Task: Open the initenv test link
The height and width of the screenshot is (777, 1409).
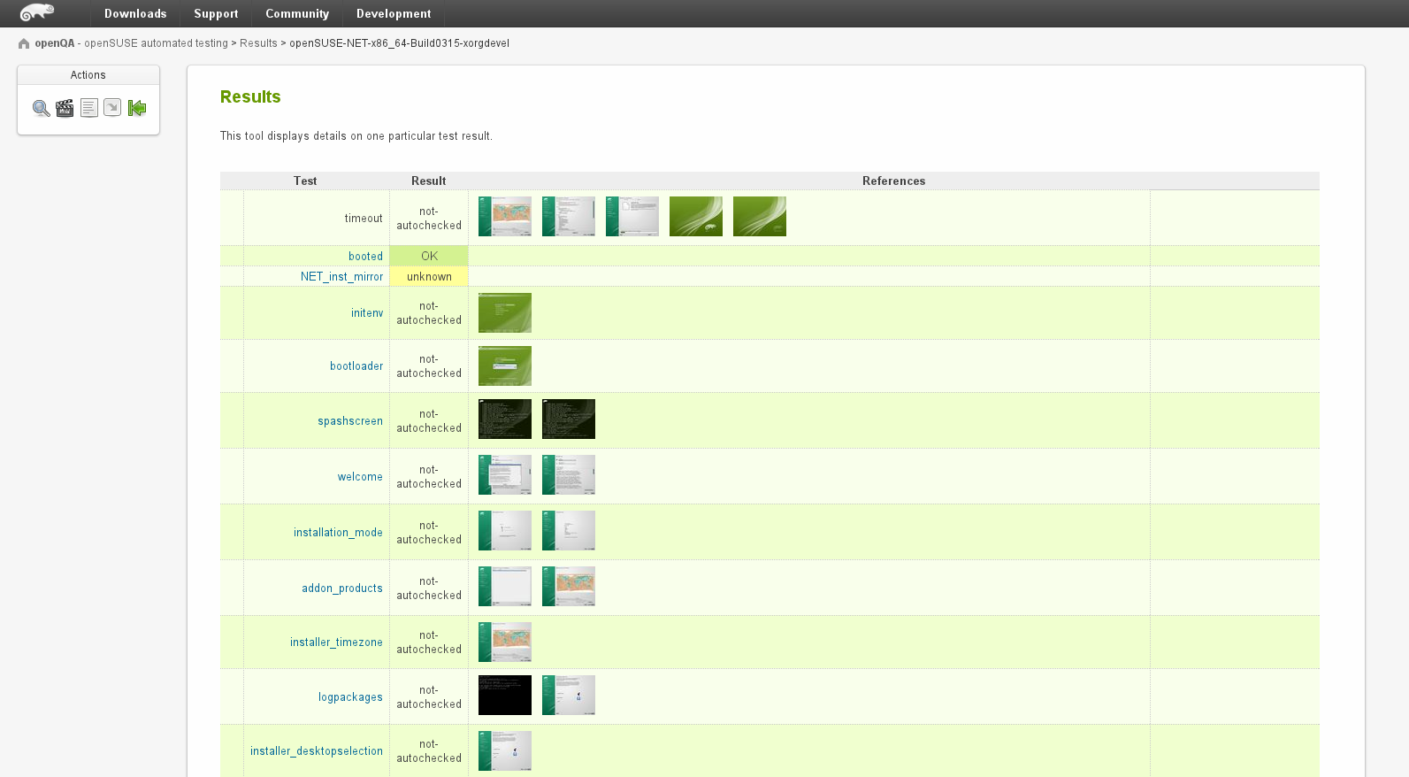Action: point(367,313)
